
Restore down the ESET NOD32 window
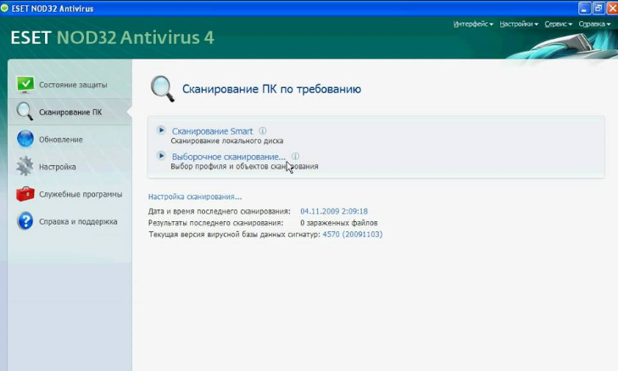coord(599,8)
